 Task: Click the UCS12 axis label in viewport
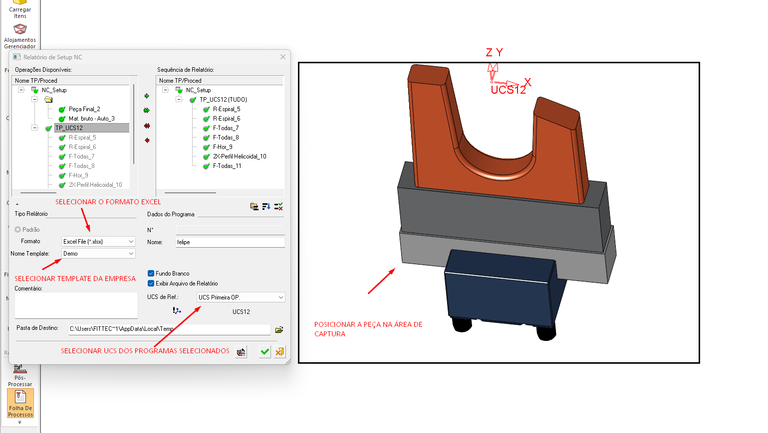coord(508,90)
